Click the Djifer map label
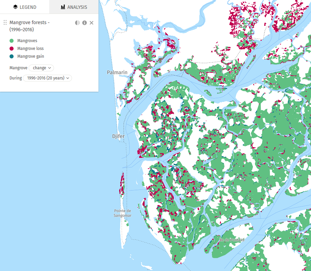Viewport: 311px width, 271px height. [x=118, y=136]
